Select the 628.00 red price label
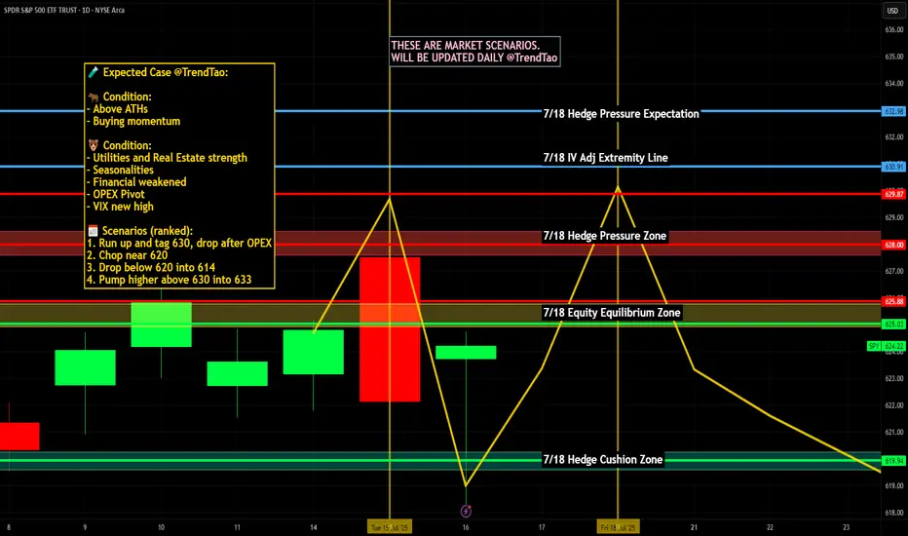Image resolution: width=908 pixels, height=536 pixels. (893, 245)
